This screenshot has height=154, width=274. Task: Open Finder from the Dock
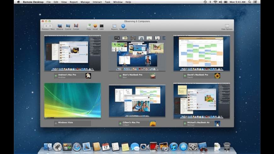coord(48,147)
